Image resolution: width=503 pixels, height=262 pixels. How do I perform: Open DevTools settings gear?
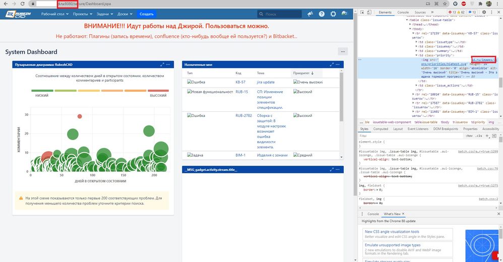[484, 12]
